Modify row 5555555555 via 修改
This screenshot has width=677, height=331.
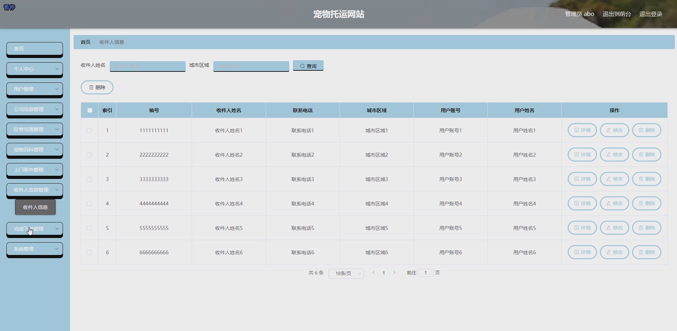click(614, 228)
